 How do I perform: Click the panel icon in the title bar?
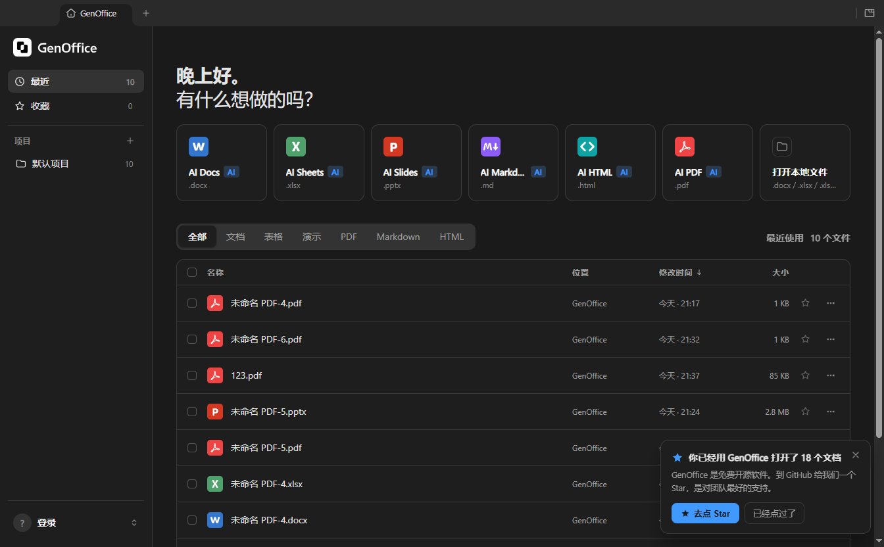click(870, 13)
